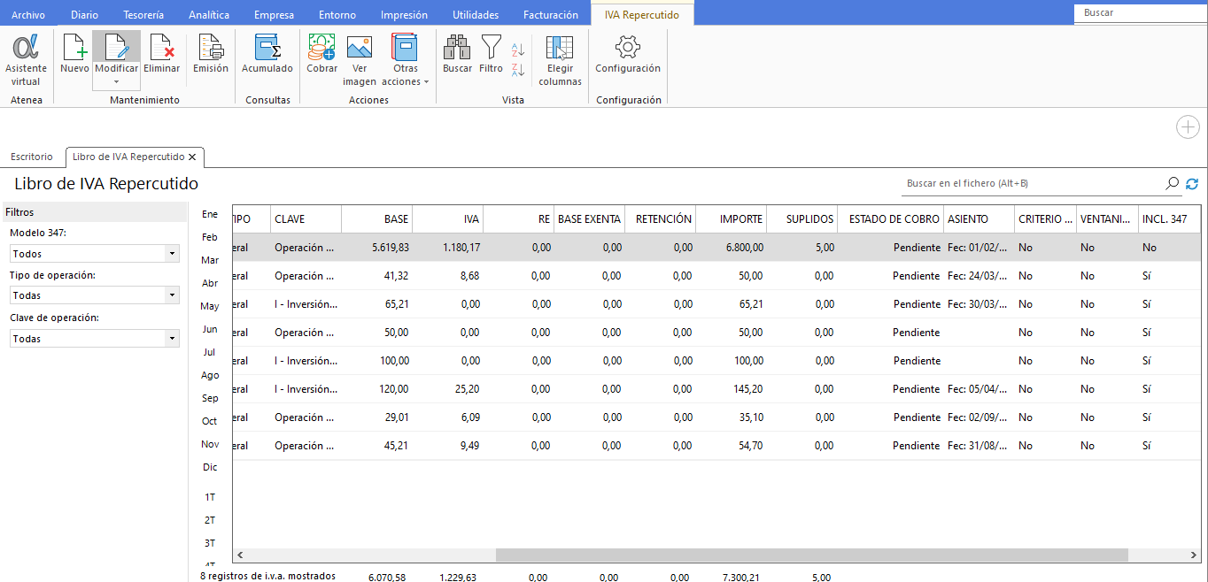The width and height of the screenshot is (1208, 582).
Task: Sort by the BASE column header
Action: tap(377, 218)
